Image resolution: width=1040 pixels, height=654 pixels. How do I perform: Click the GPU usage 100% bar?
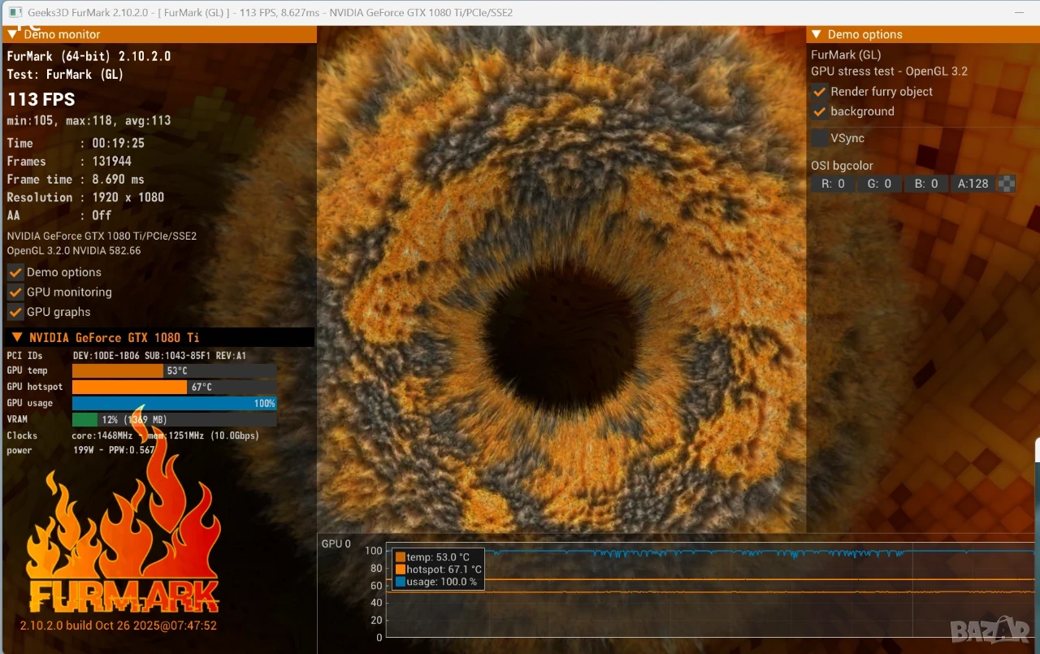tap(174, 403)
